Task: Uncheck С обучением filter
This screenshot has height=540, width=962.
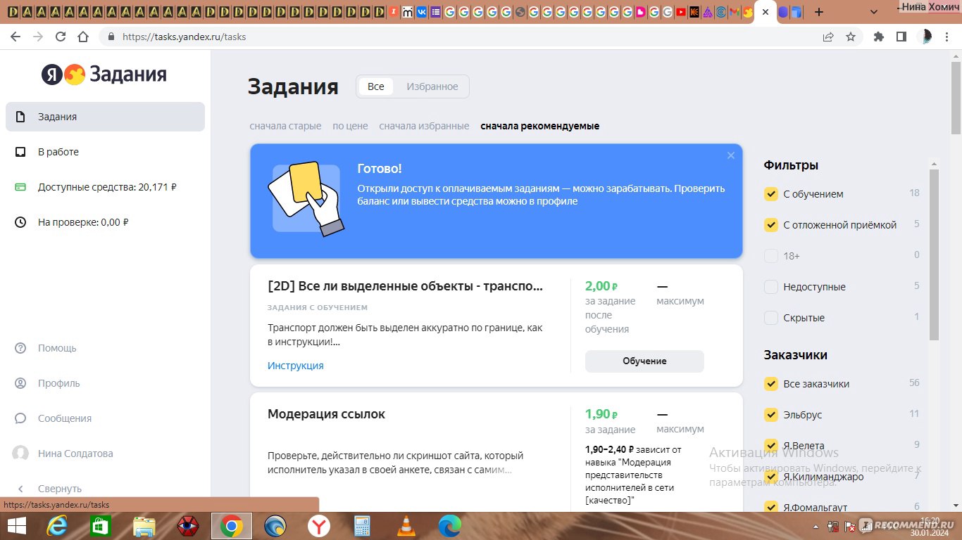Action: pos(771,194)
